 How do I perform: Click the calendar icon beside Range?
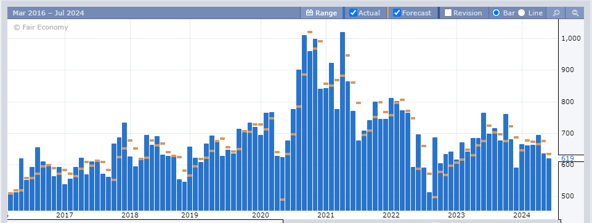tap(310, 13)
